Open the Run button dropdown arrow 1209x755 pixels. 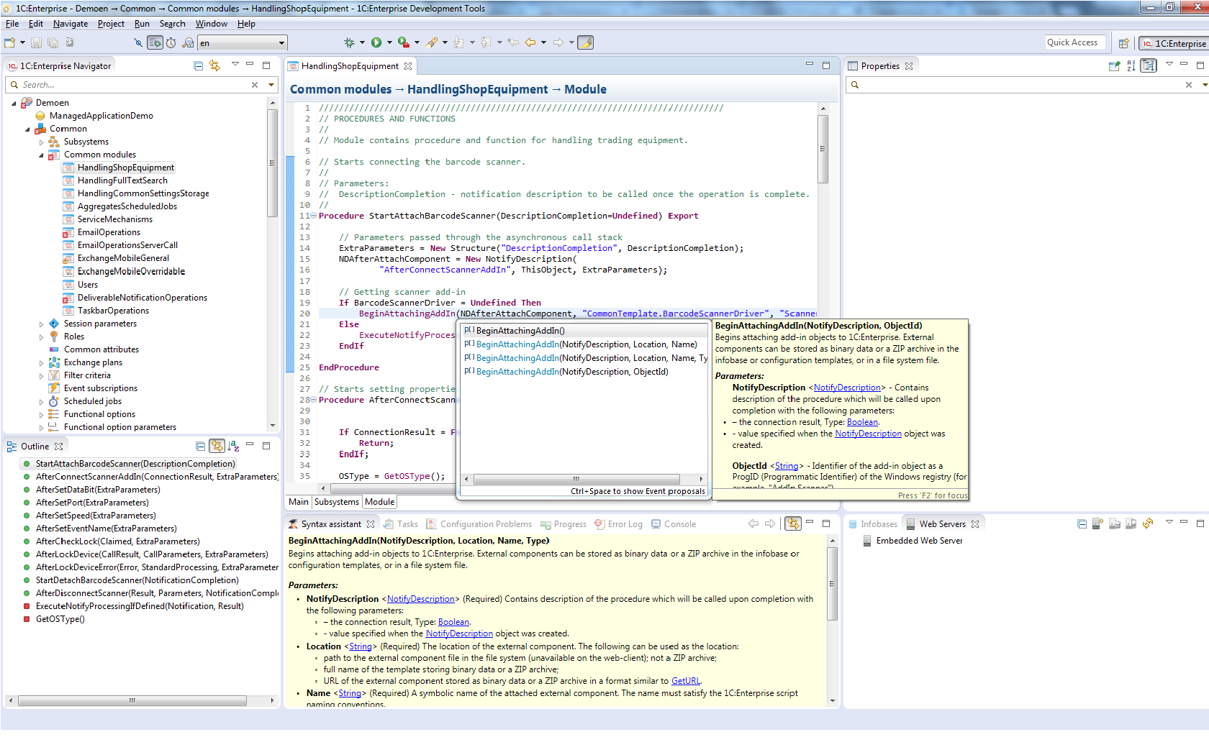point(389,42)
